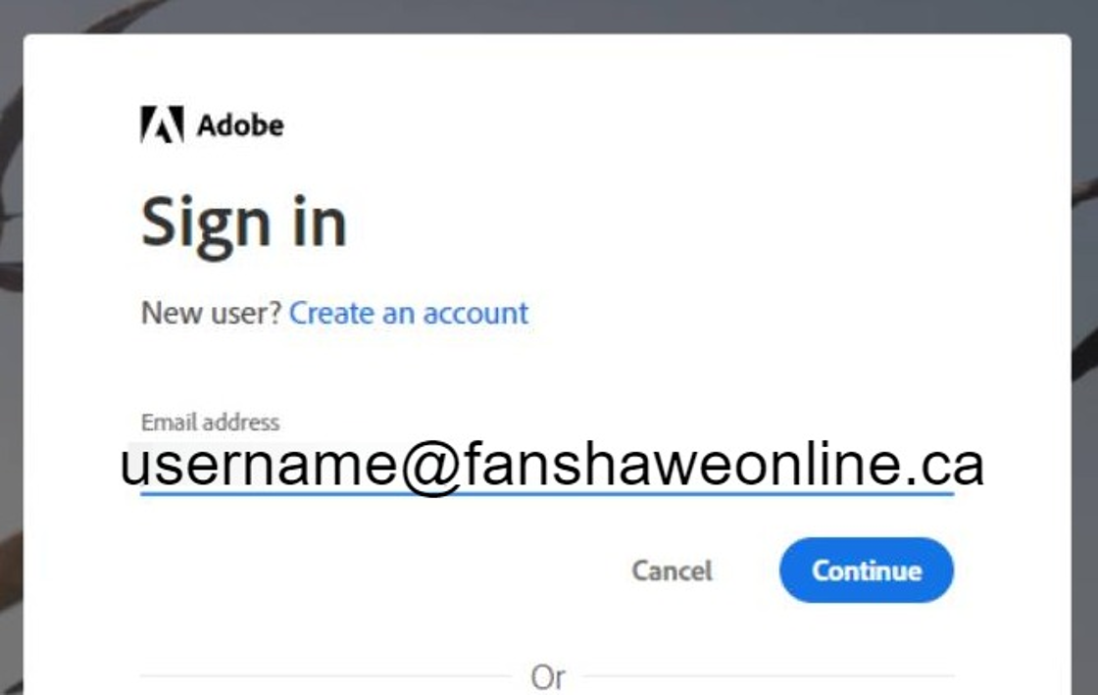Click Cancel to dismiss sign in
1098x695 pixels.
[x=674, y=570]
